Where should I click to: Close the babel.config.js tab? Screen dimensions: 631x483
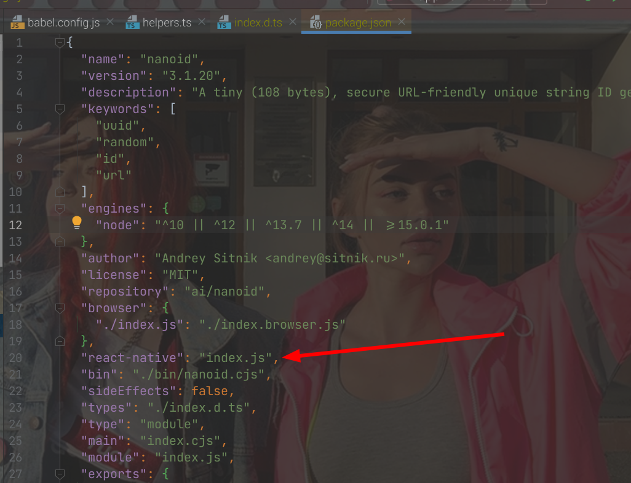point(110,22)
